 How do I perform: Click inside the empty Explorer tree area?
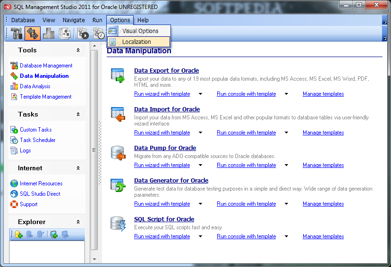pyautogui.click(x=47, y=251)
